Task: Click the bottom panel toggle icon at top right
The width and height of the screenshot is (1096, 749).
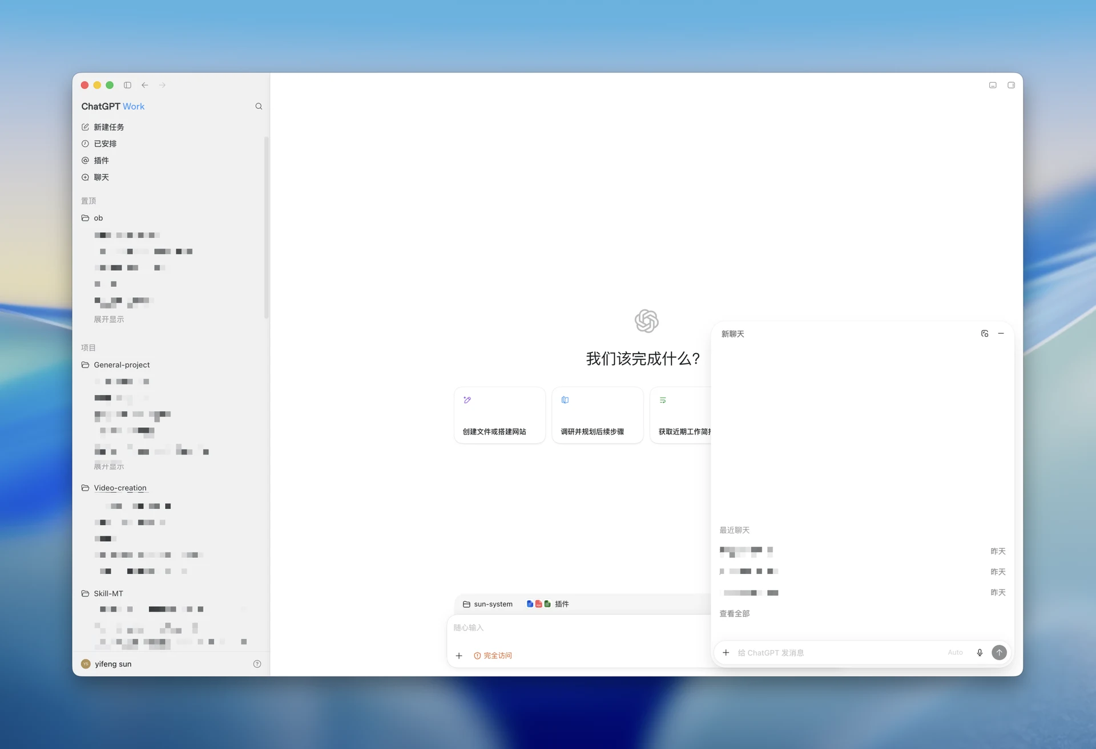Action: [993, 85]
